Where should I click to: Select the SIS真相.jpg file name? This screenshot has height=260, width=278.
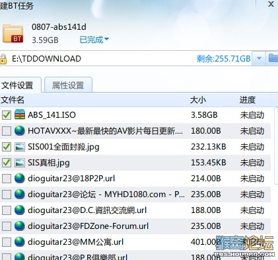[x=49, y=163]
